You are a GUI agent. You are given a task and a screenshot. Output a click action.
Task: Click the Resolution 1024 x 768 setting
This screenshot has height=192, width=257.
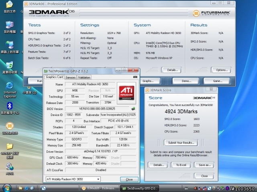(x=114, y=33)
